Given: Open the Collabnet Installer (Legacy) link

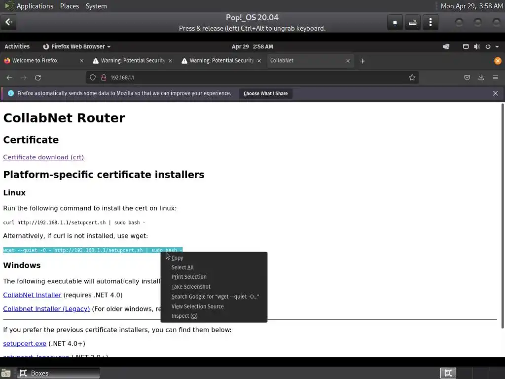Looking at the screenshot, I should click(x=46, y=309).
